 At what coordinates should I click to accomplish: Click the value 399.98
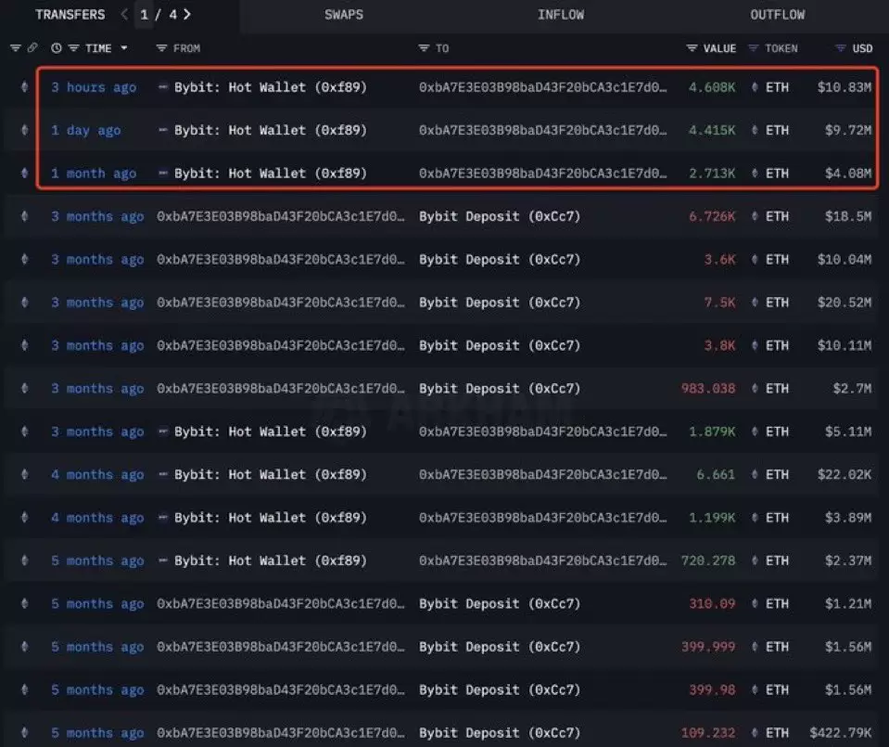[x=712, y=690]
